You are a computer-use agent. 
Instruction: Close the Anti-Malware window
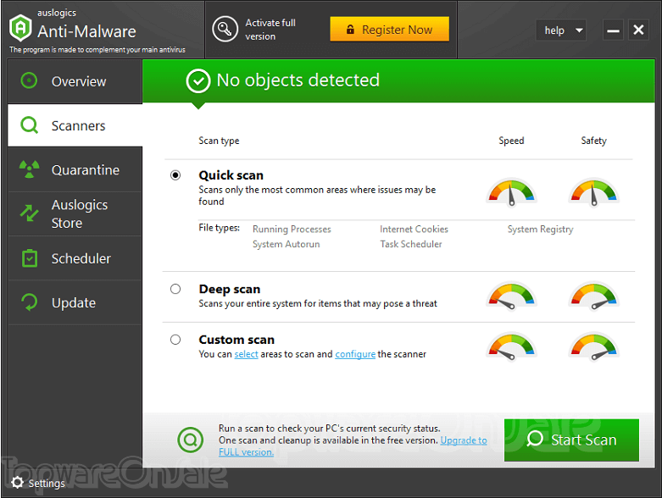pyautogui.click(x=638, y=30)
